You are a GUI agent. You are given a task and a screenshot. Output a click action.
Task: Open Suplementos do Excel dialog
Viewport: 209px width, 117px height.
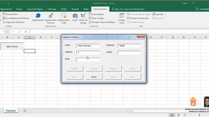[x=51, y=19]
